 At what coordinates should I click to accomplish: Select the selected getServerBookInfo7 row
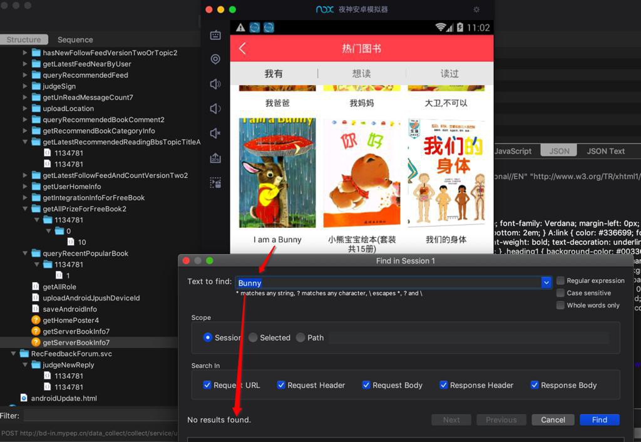click(89, 342)
